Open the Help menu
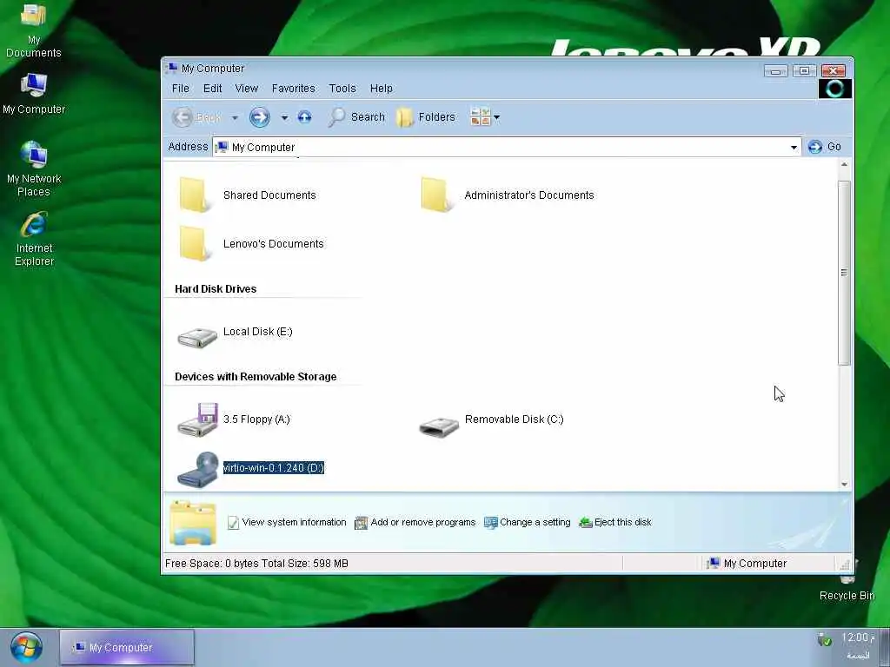Viewport: 890px width, 667px height. (x=382, y=89)
